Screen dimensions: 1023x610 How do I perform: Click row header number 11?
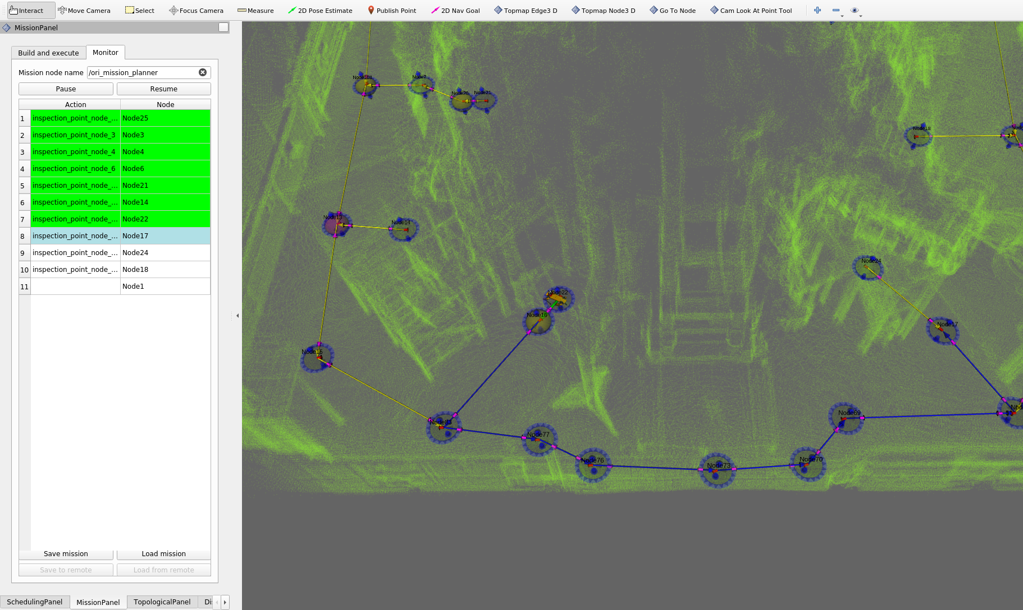coord(25,286)
